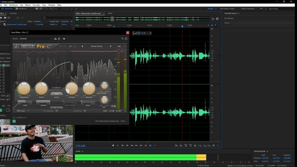Open Radio Production workspace
The height and width of the screenshot is (167, 297).
[248, 9]
